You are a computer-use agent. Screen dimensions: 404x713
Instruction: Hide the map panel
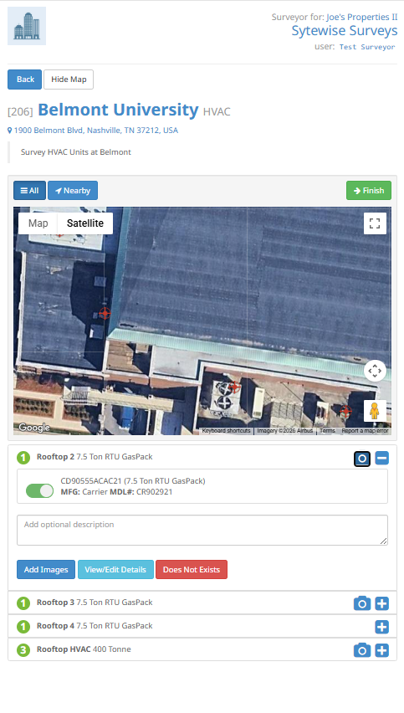tap(69, 80)
